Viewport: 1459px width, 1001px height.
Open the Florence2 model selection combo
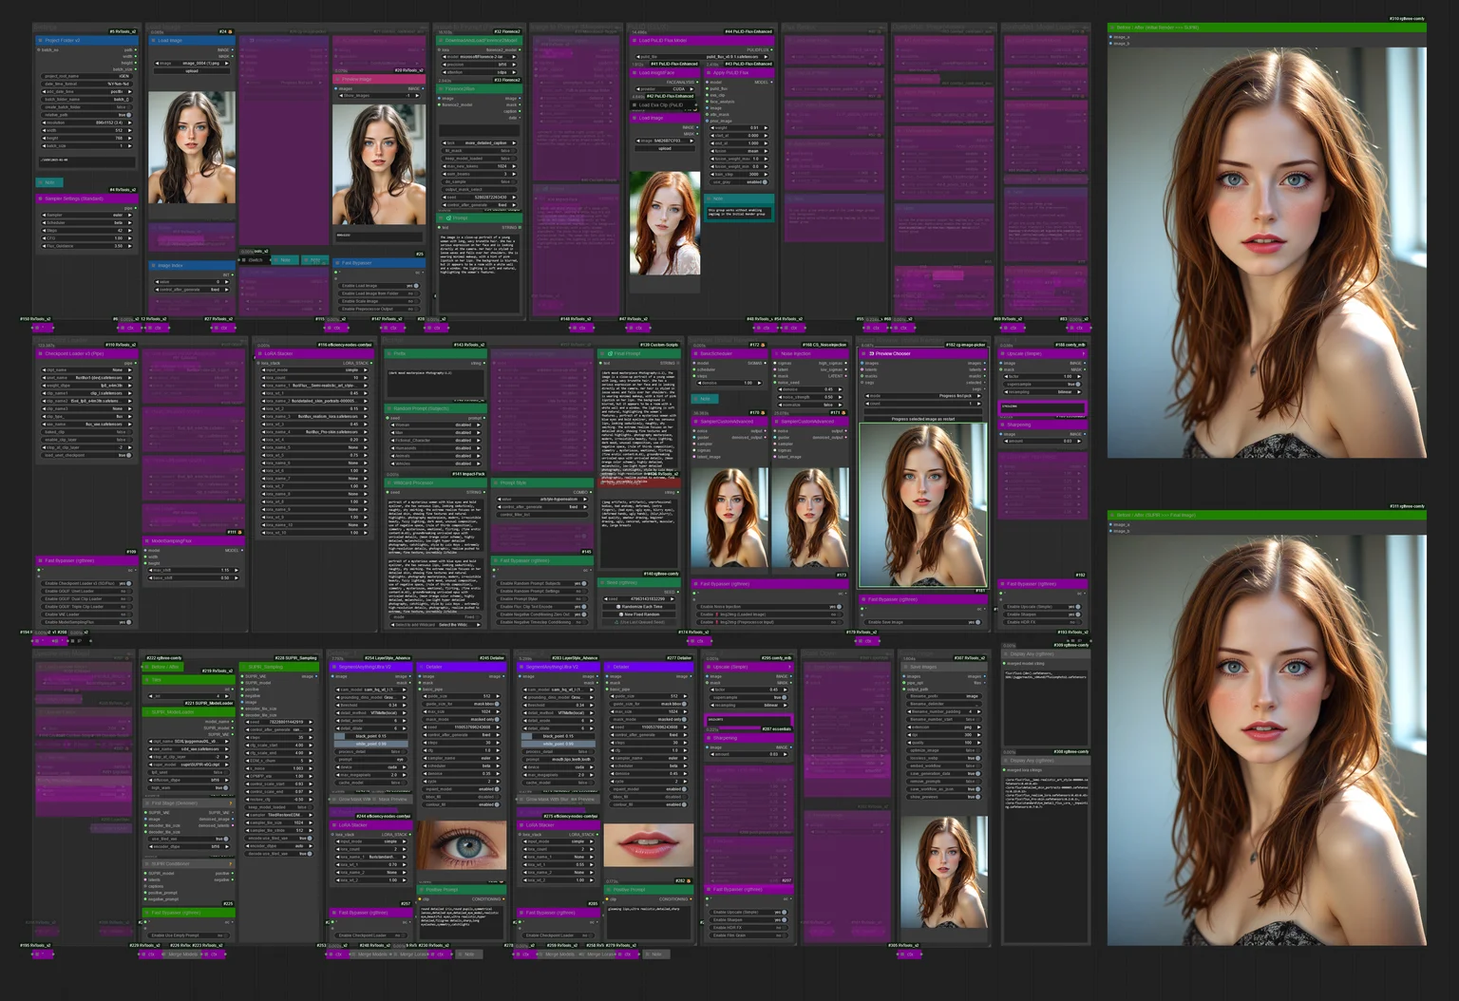click(x=481, y=56)
